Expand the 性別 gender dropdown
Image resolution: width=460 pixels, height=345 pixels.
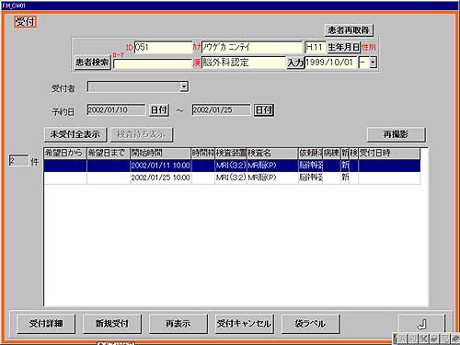[x=373, y=63]
